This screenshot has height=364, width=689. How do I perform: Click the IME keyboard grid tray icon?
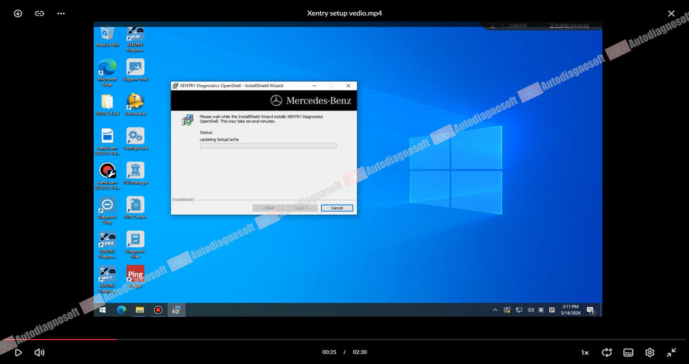click(552, 310)
